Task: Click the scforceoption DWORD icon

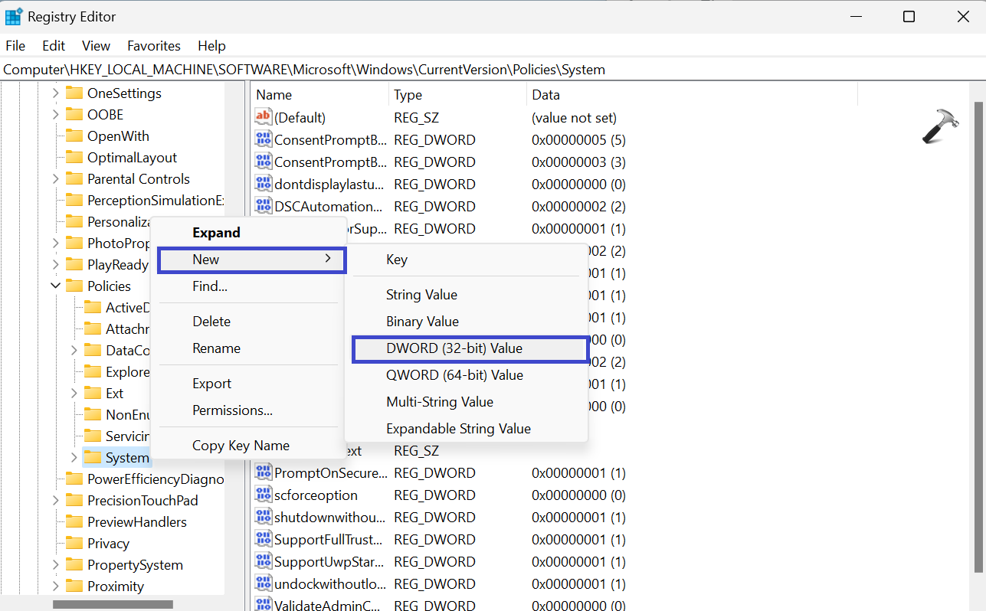Action: click(x=264, y=495)
